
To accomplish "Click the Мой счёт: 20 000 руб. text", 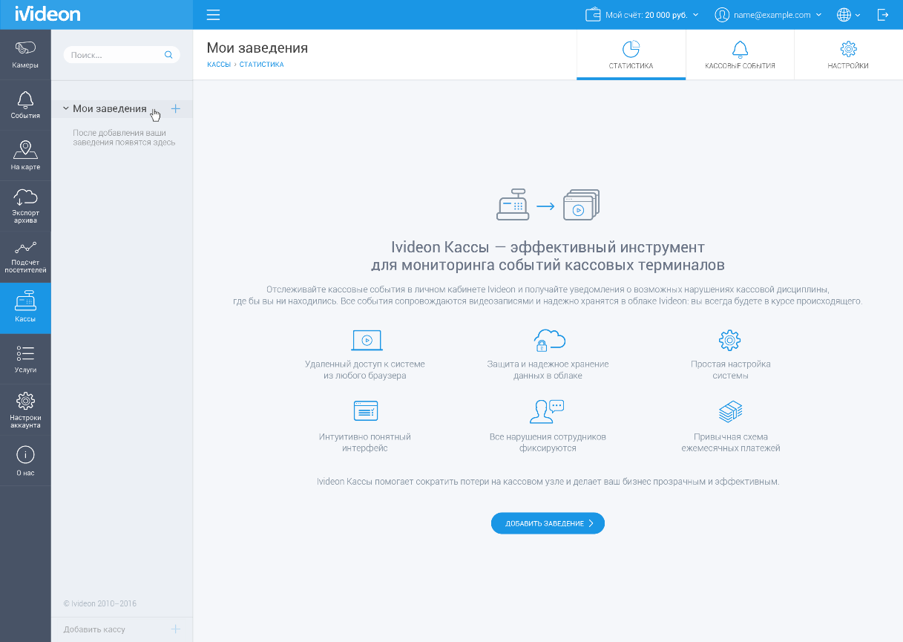I will coord(646,15).
